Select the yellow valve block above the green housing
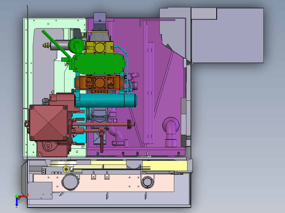285x213 pixels. click(x=100, y=47)
